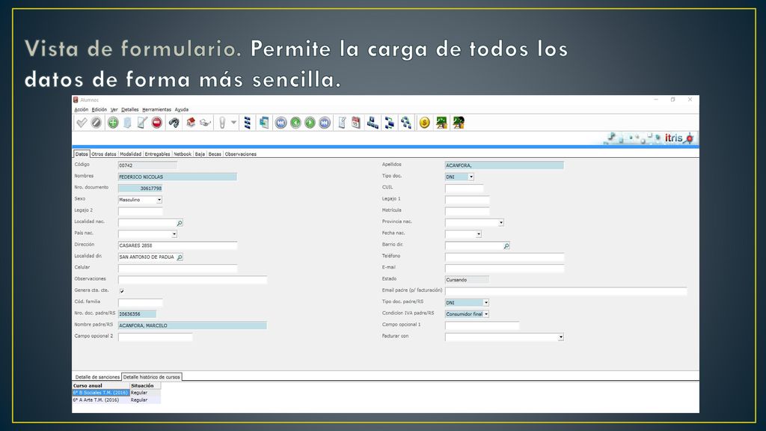This screenshot has width=766, height=431.
Task: Open the Facturar con dropdown
Action: [x=561, y=337]
